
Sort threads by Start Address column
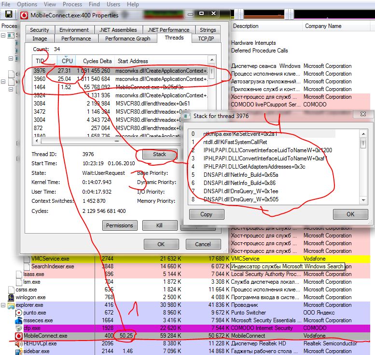(161, 61)
